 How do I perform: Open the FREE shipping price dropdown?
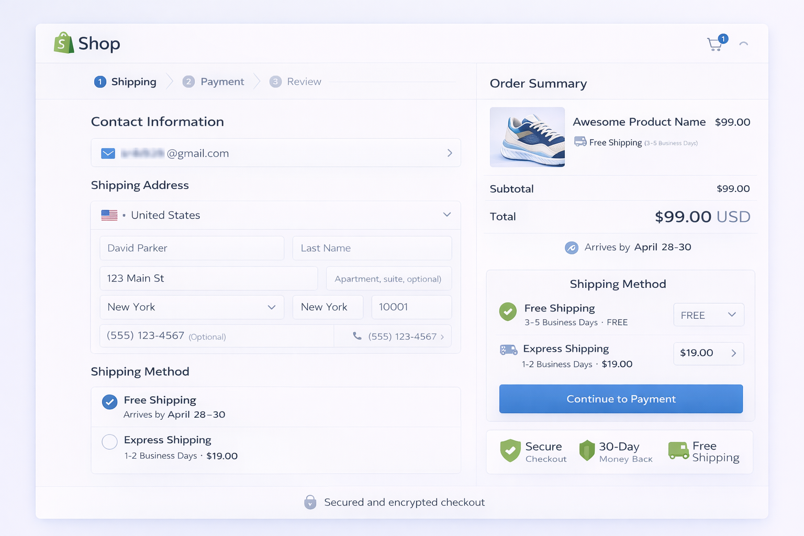coord(708,315)
